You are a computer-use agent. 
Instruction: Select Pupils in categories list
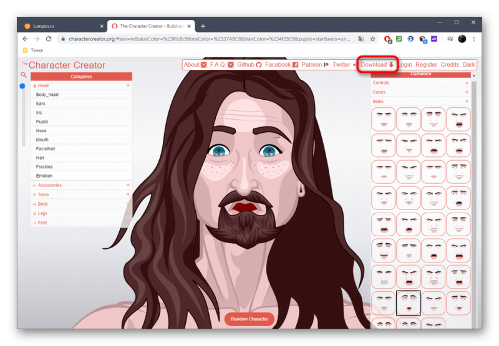point(81,122)
